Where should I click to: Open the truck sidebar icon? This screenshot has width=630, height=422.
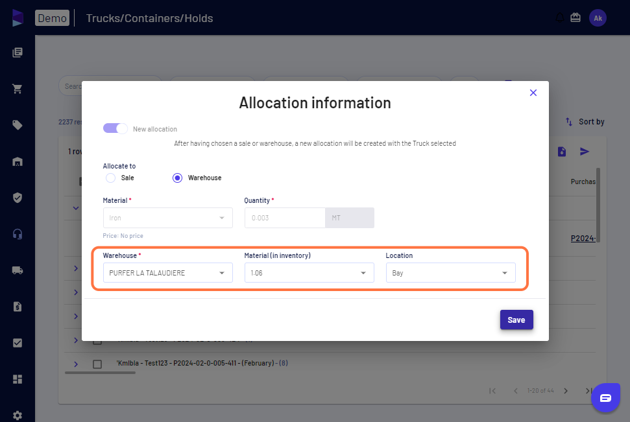click(x=18, y=270)
